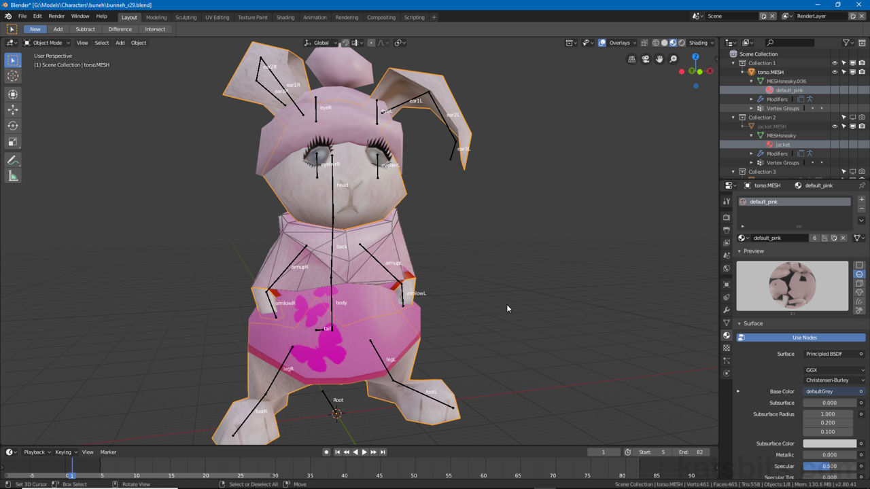This screenshot has width=870, height=489.
Task: Open the File menu
Action: [x=22, y=16]
